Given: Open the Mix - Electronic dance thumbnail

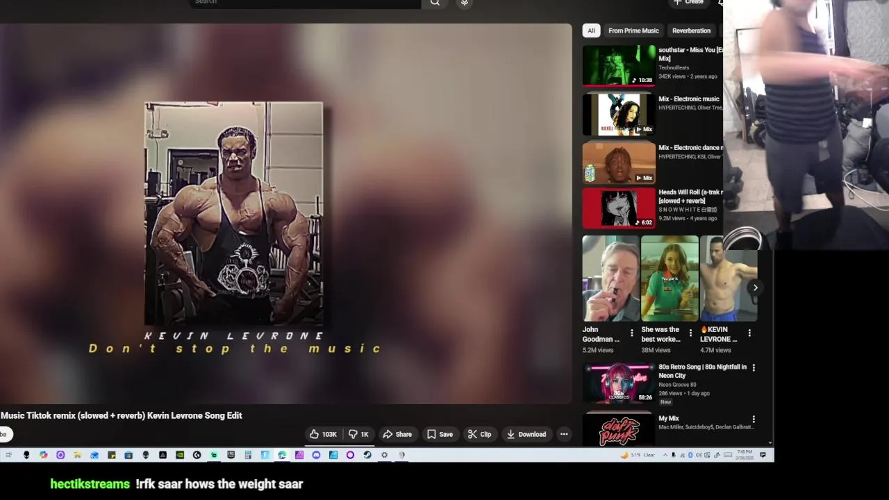Looking at the screenshot, I should (x=619, y=162).
